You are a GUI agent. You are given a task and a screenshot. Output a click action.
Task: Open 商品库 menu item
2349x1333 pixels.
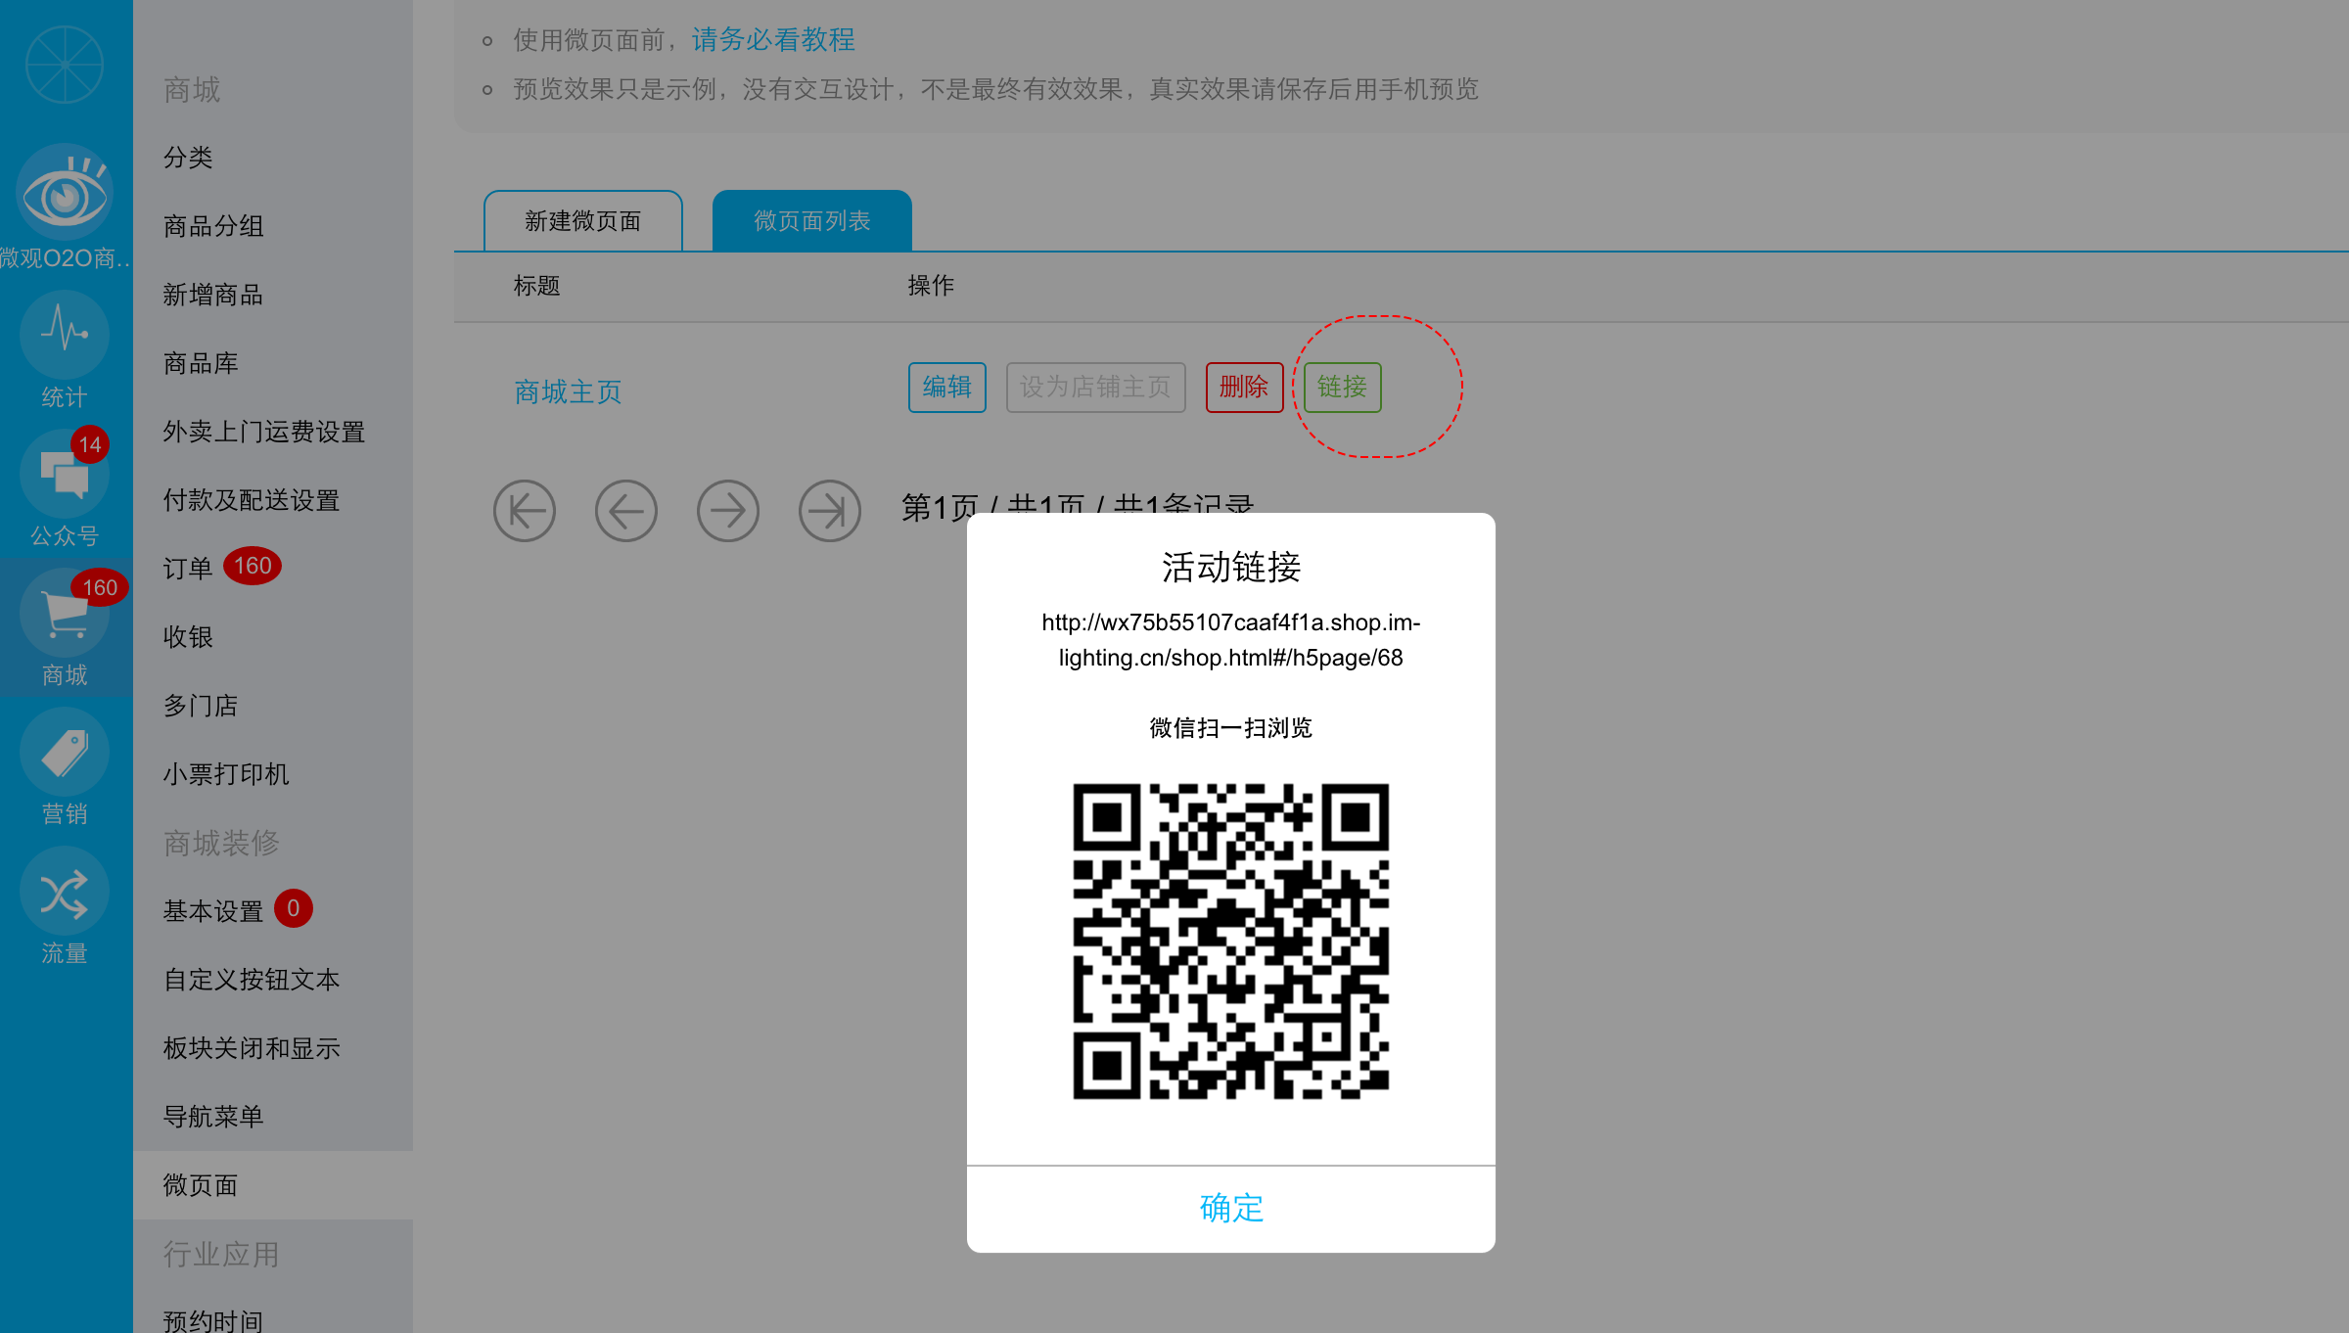[x=201, y=363]
